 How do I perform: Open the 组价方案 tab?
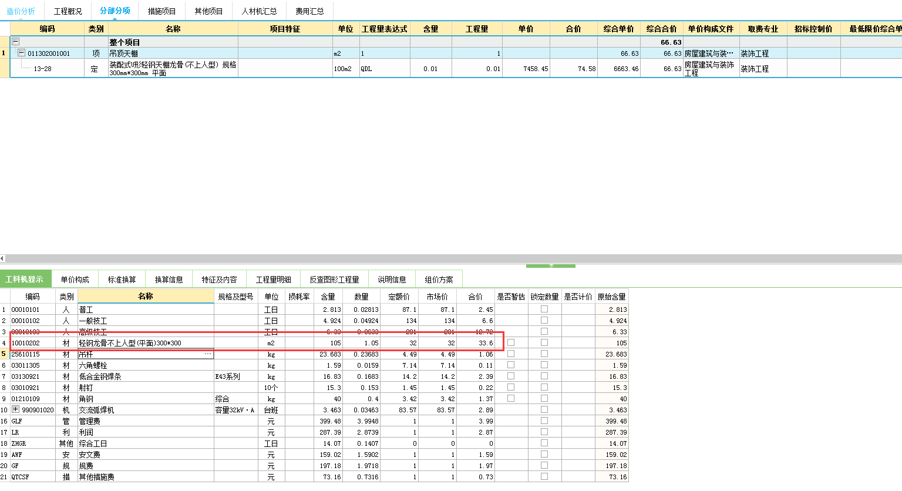[x=439, y=279]
